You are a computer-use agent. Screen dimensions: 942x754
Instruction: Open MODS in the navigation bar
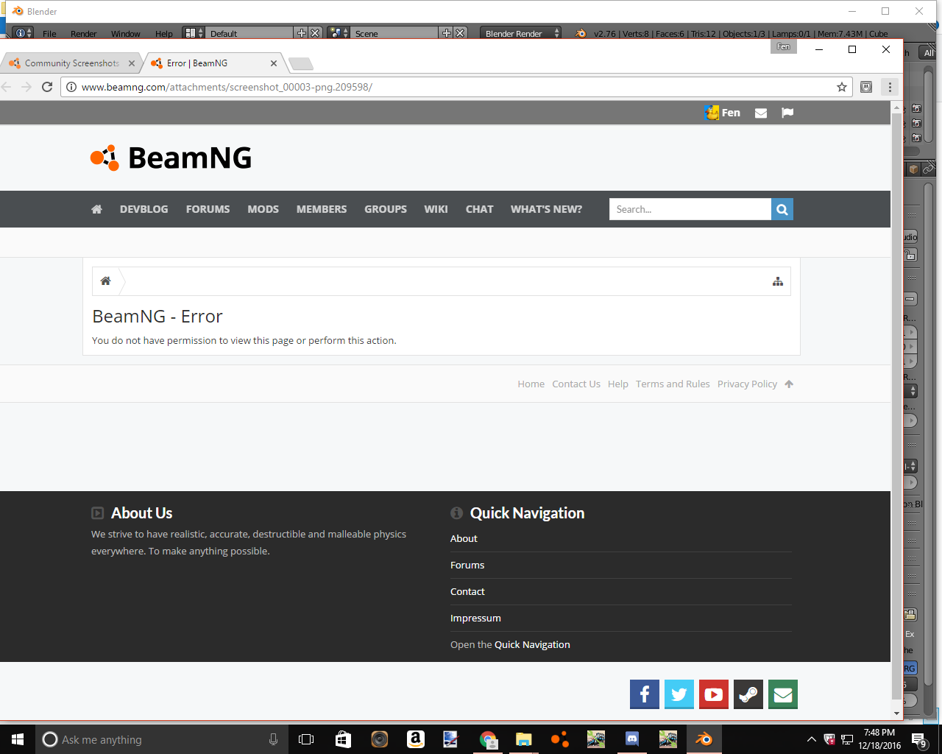tap(263, 209)
